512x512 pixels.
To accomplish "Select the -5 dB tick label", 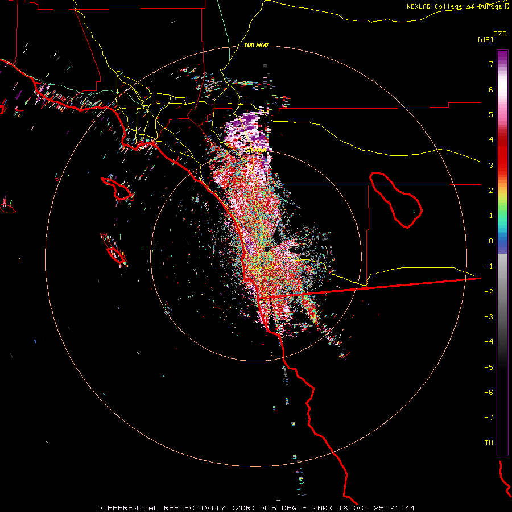I will tap(489, 368).
